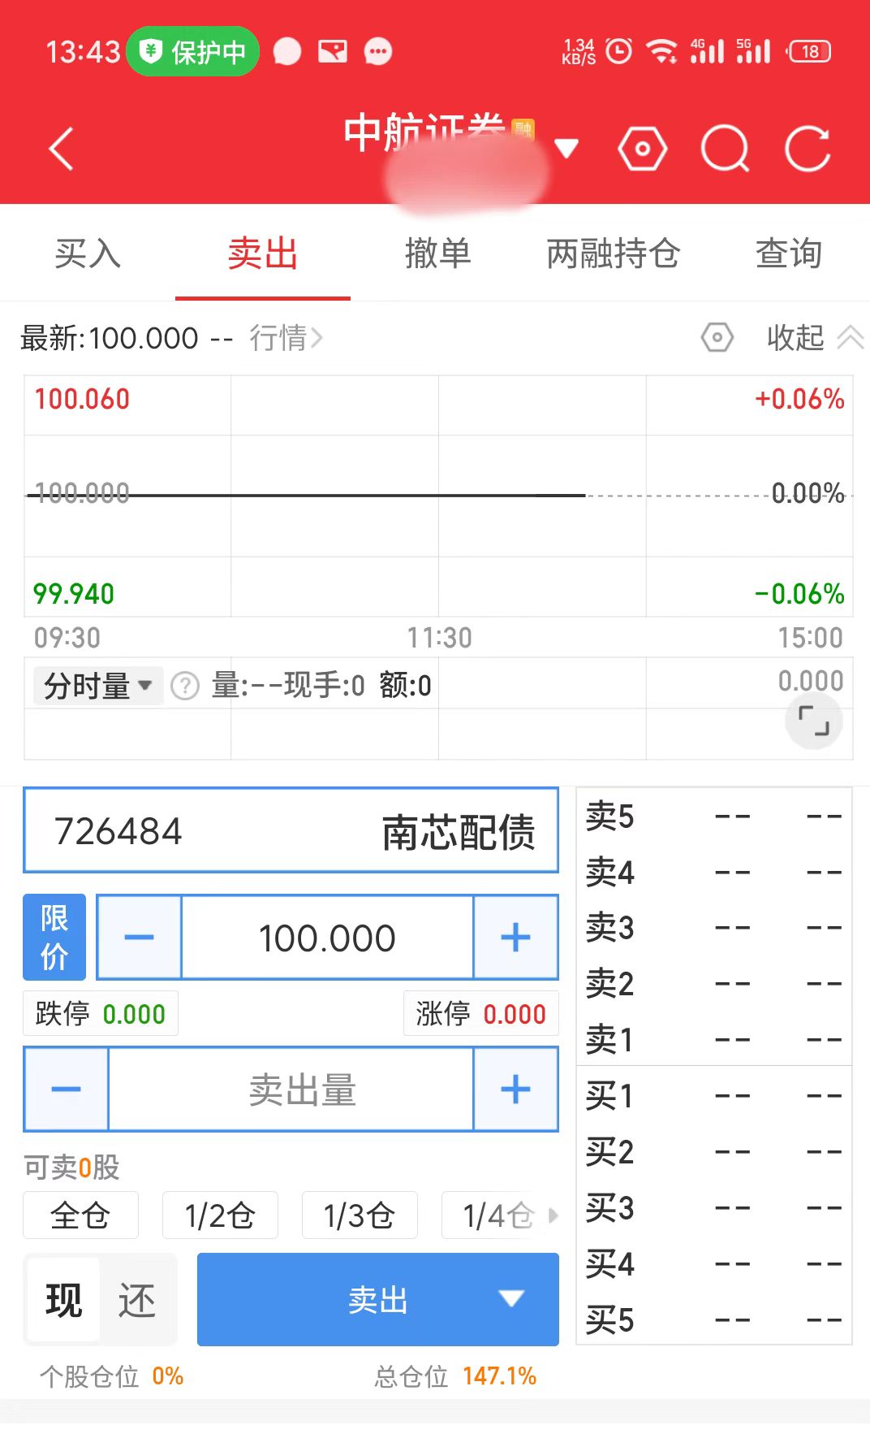870x1434 pixels.
Task: Show more position options arrow
Action: coord(553,1215)
